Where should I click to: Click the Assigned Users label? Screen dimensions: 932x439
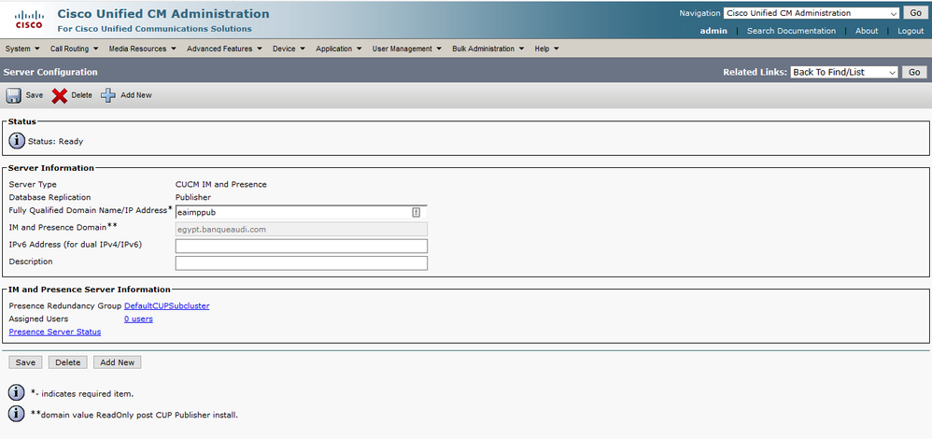pos(38,319)
